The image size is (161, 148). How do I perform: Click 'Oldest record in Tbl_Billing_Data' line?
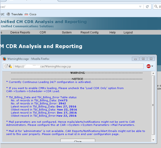click(44, 110)
